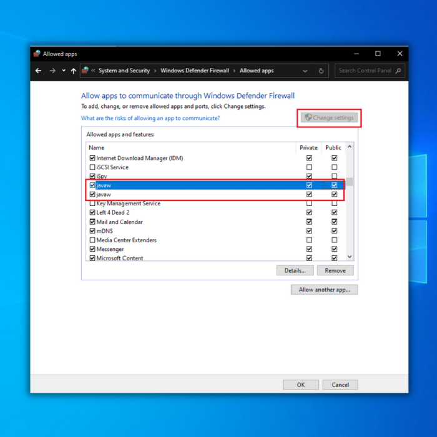Click the firewall icon in the address bar
Image resolution: width=437 pixels, height=437 pixels.
point(85,70)
